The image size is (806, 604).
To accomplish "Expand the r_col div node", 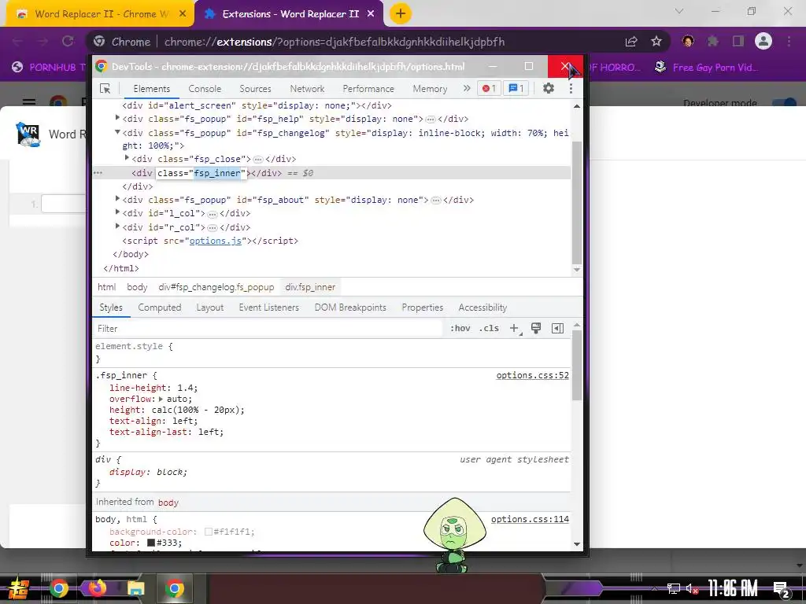I will click(118, 226).
